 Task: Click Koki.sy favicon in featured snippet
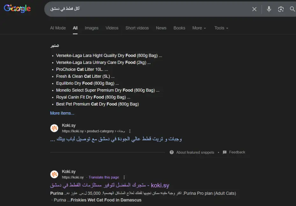coord(54,128)
